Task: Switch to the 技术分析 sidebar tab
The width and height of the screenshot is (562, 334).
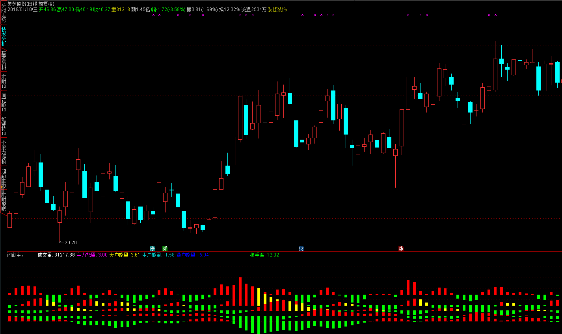Action: 4,36
